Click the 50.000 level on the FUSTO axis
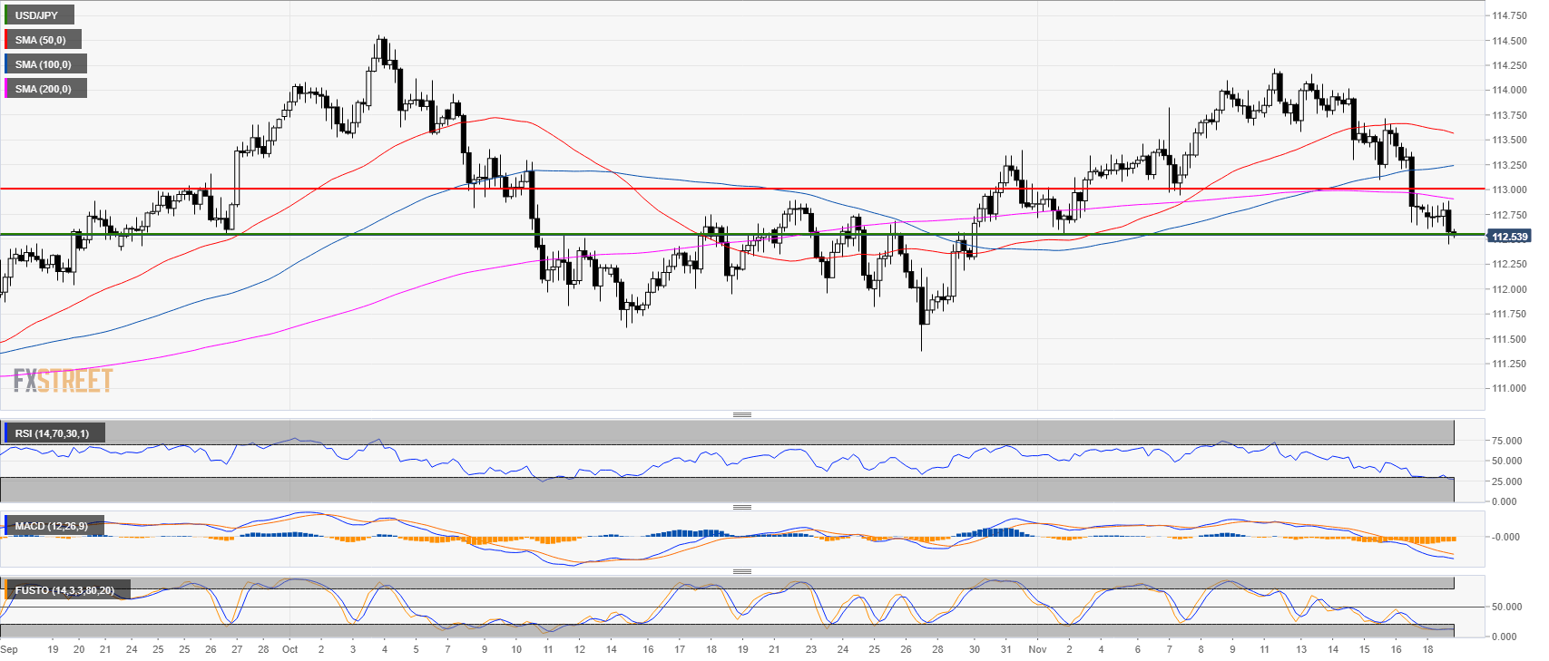The width and height of the screenshot is (1549, 661). pyautogui.click(x=1506, y=608)
